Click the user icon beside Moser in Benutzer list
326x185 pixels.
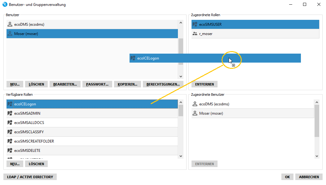(x=10, y=34)
